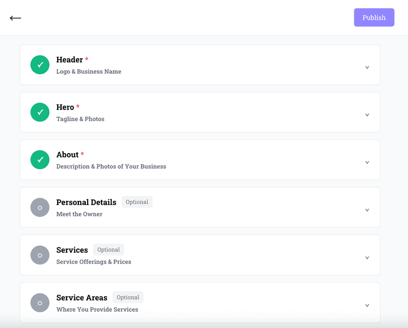Viewport: 408px width, 328px height.
Task: Click the gray status circle beside Services
Action: tap(39, 255)
